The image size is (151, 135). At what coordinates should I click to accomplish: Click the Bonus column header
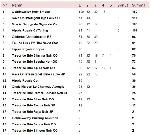point(123,5)
